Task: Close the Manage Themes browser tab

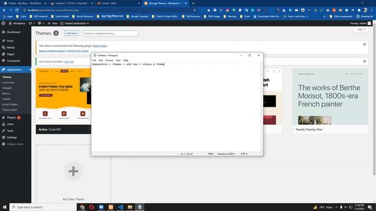Action: 186,4
